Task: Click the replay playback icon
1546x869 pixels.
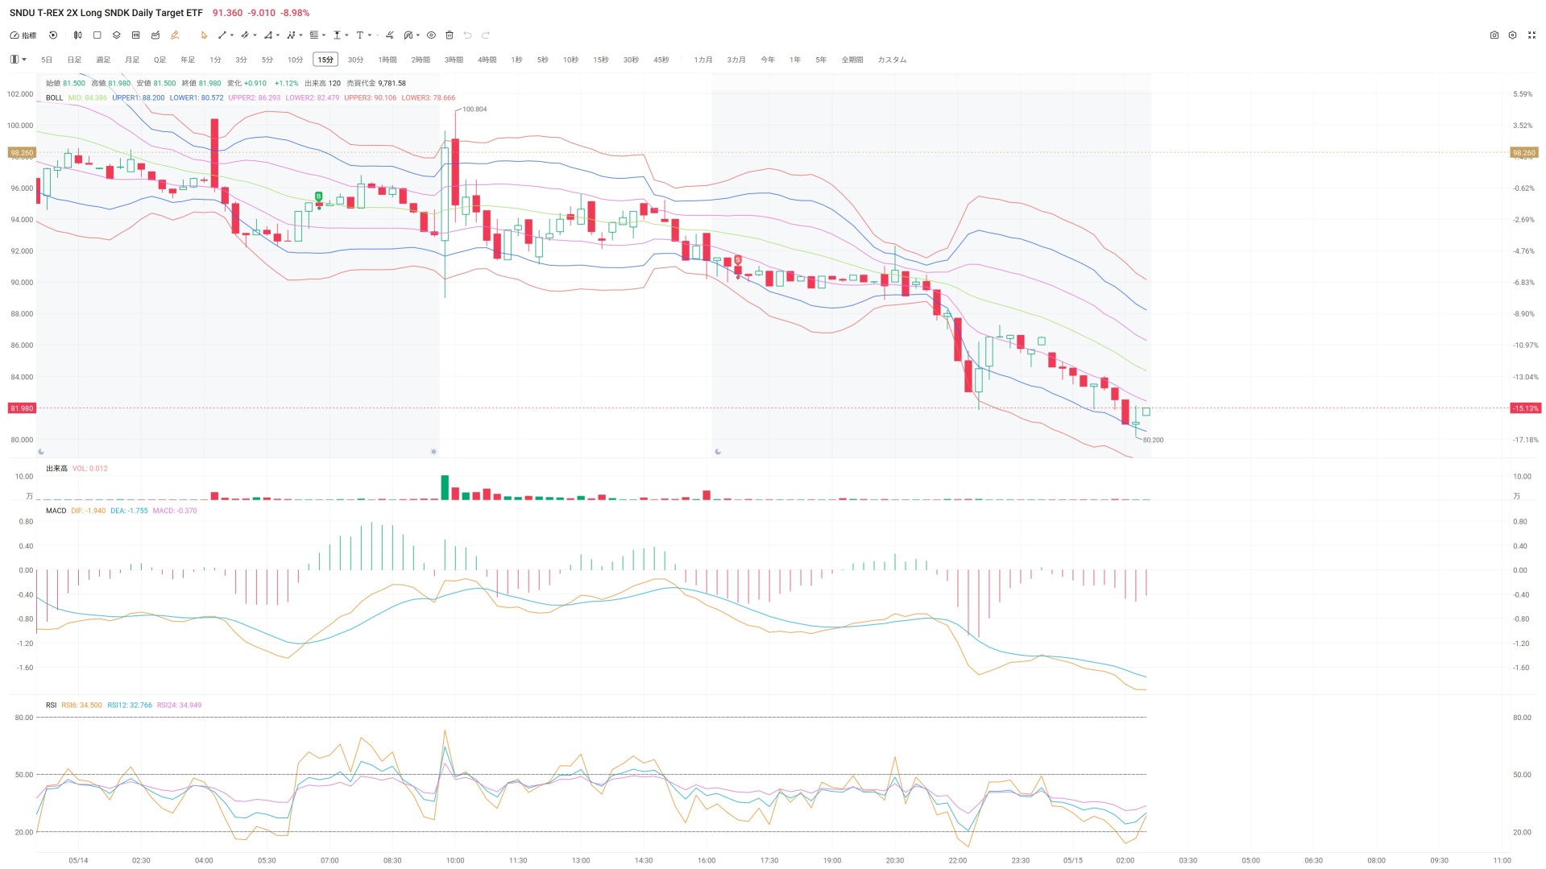Action: point(53,35)
